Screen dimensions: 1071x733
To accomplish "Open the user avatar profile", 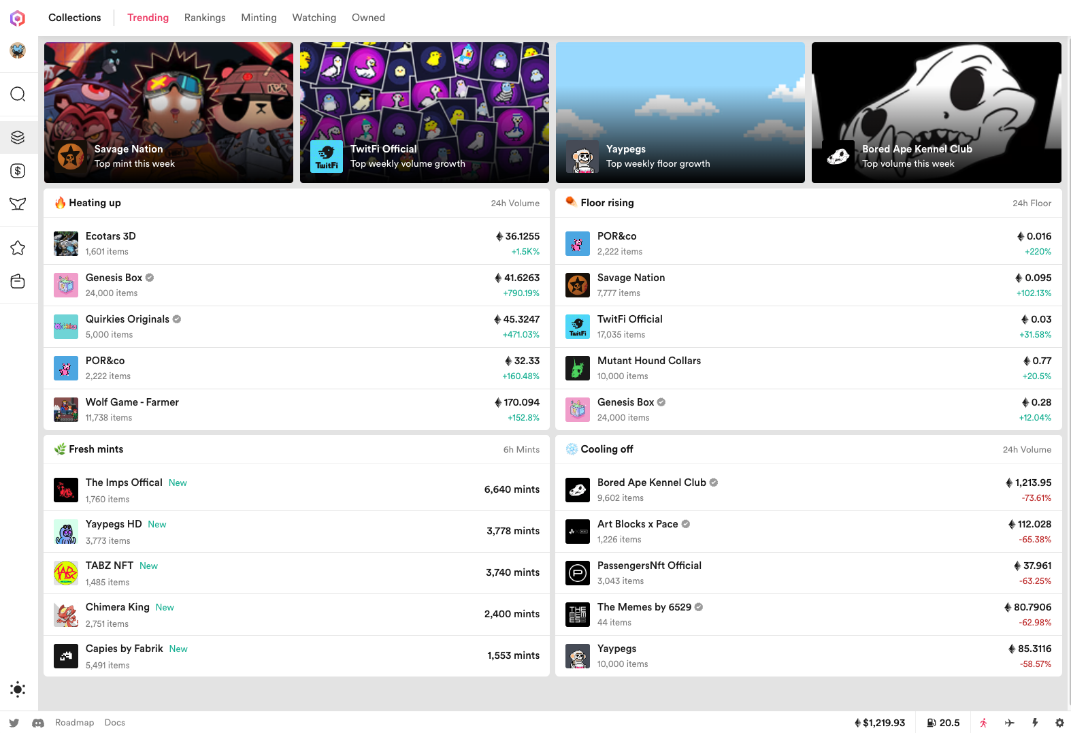I will [x=18, y=50].
